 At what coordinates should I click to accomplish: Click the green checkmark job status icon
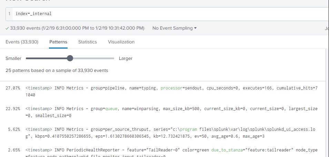click(7, 28)
